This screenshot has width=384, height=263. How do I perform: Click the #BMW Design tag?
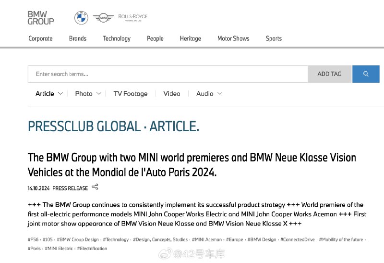click(x=262, y=239)
